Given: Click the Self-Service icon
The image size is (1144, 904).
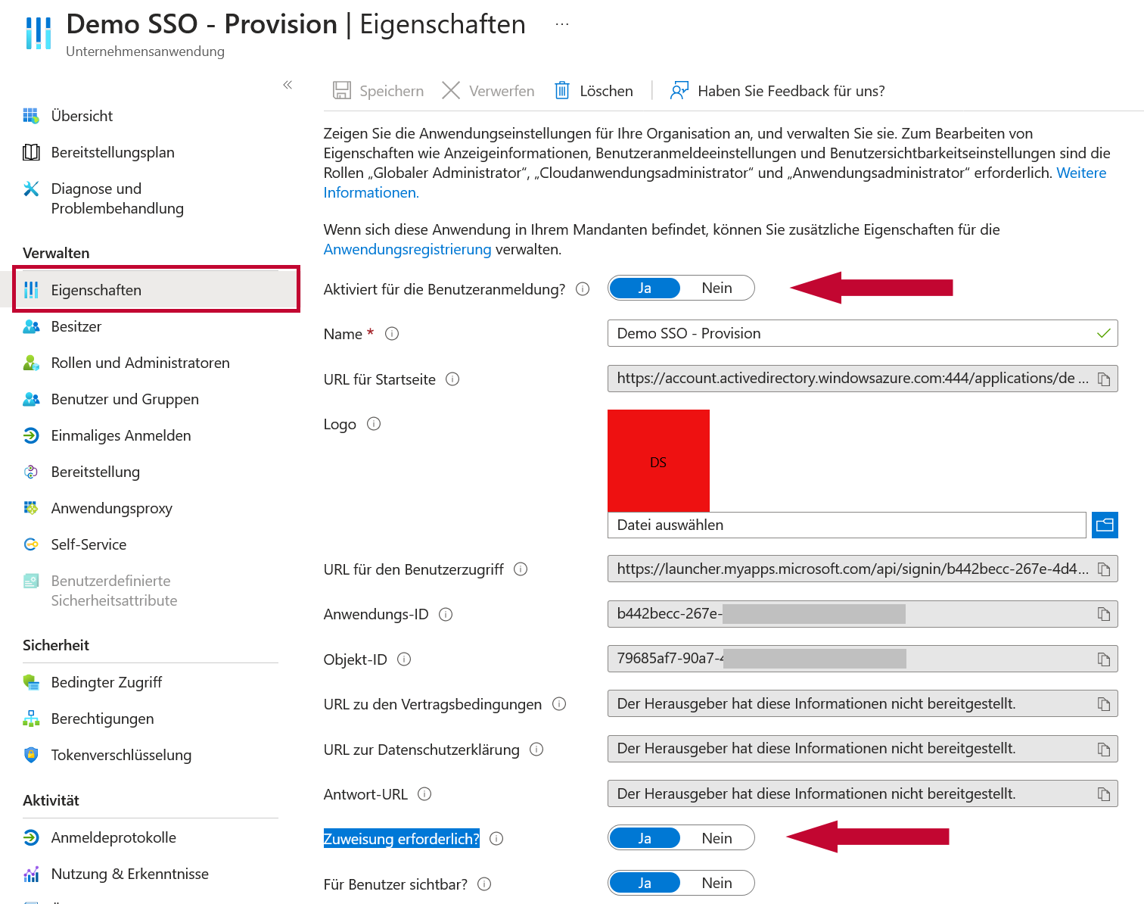Looking at the screenshot, I should (x=31, y=544).
